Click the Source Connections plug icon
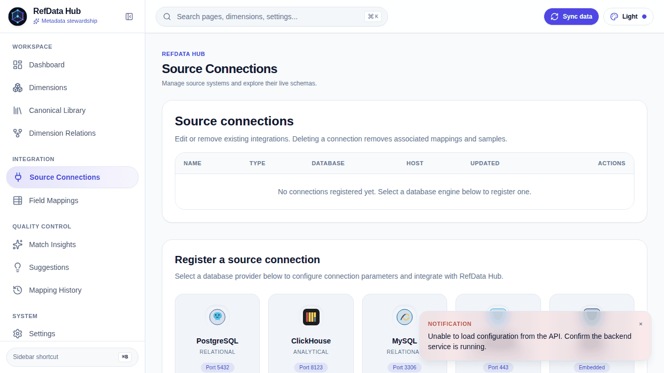 click(18, 177)
